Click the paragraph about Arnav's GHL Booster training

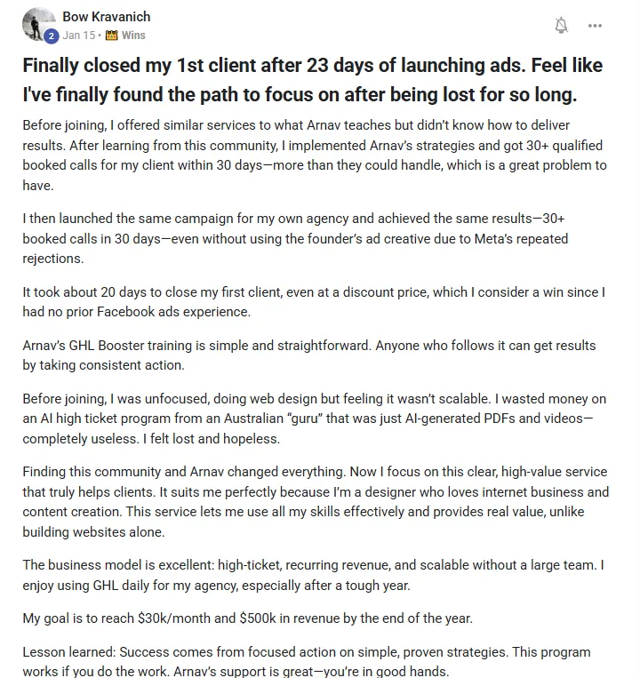tap(309, 355)
